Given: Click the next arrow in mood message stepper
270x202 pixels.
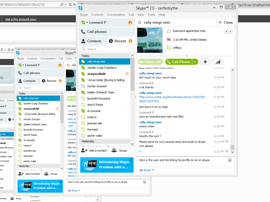Looking at the screenshot, I should point(231,32).
